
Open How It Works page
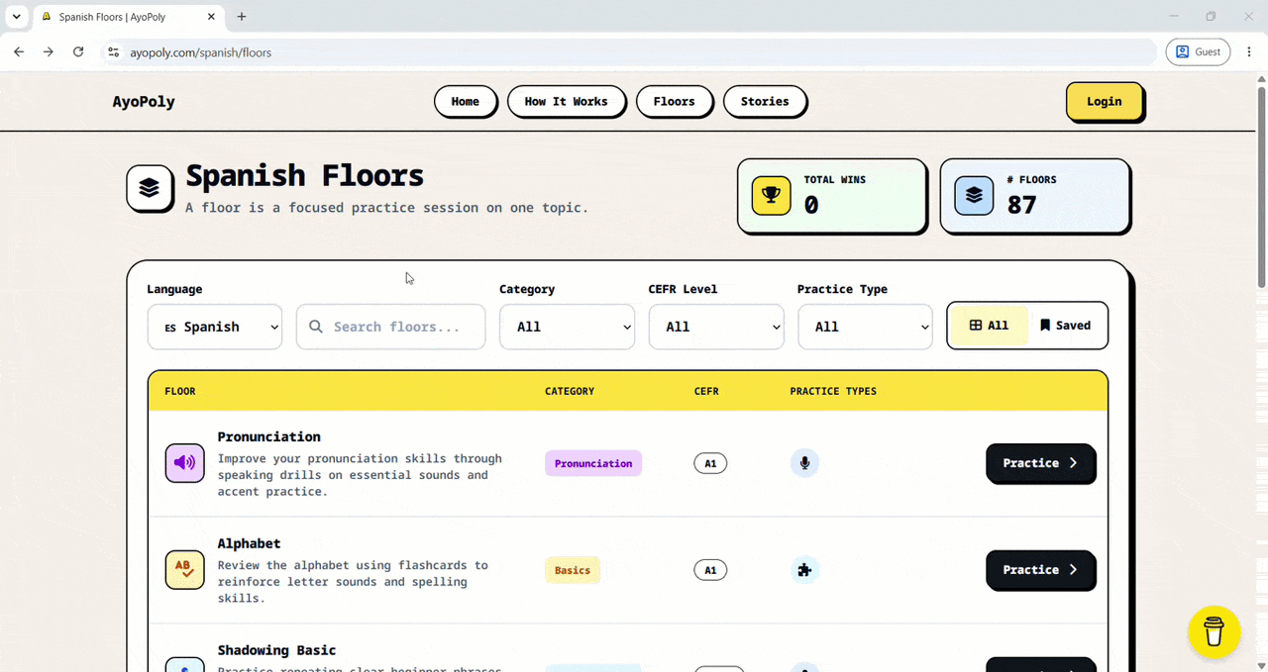566,101
